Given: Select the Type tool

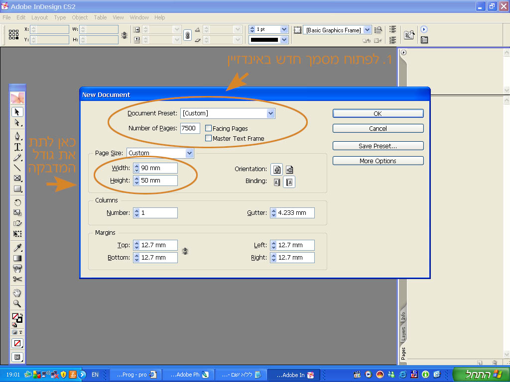Looking at the screenshot, I should [x=17, y=147].
